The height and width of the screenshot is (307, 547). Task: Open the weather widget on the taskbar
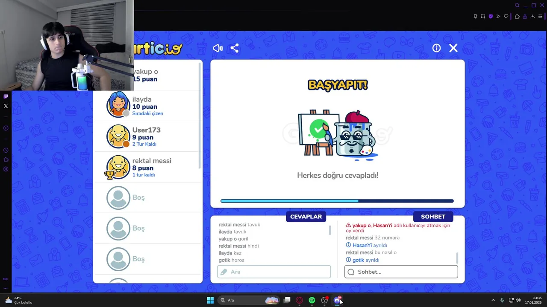click(x=19, y=300)
